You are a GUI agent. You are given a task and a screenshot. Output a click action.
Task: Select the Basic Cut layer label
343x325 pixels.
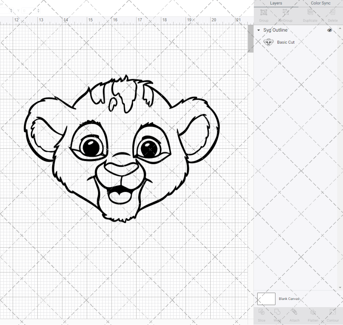click(x=286, y=42)
